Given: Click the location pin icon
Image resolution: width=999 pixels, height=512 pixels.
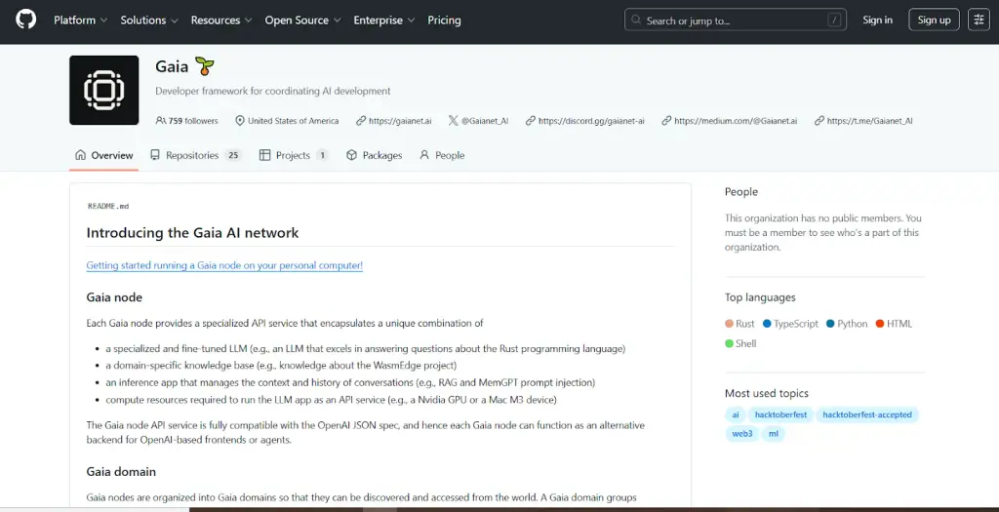Looking at the screenshot, I should click(240, 120).
